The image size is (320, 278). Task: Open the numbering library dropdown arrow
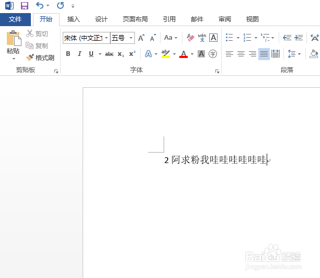pyautogui.click(x=256, y=38)
